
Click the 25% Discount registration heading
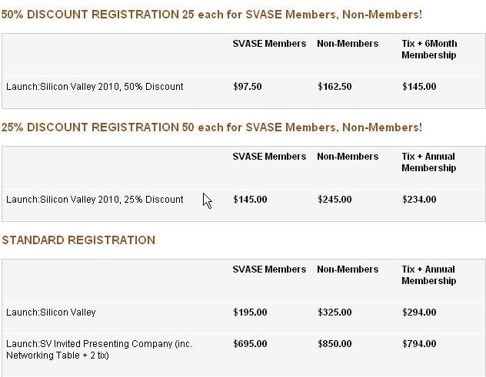(x=211, y=127)
